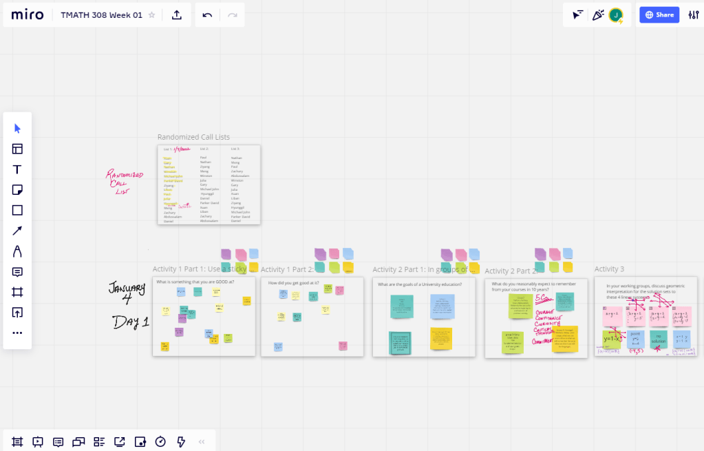Select the Shape rectangle tool
The height and width of the screenshot is (451, 704).
(x=17, y=211)
